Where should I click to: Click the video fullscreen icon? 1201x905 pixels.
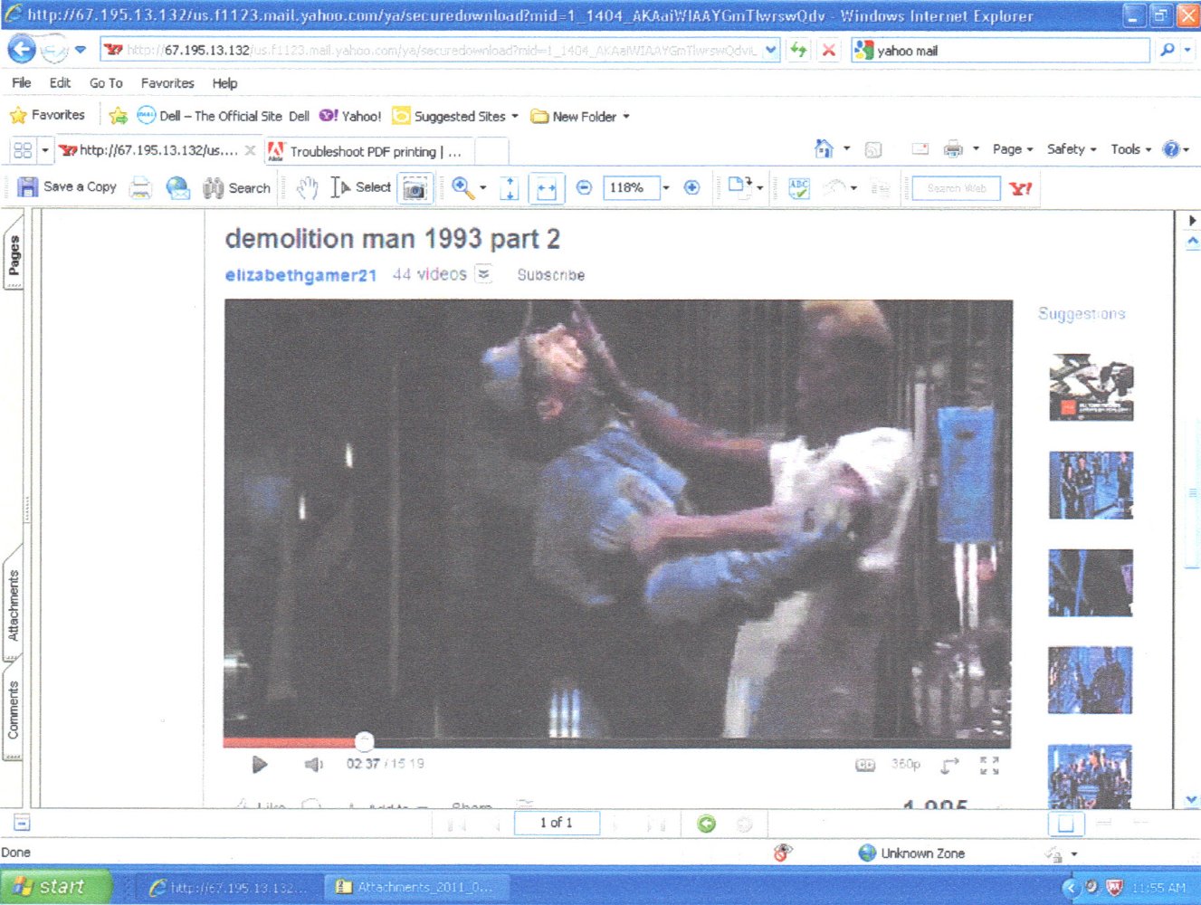coord(989,766)
